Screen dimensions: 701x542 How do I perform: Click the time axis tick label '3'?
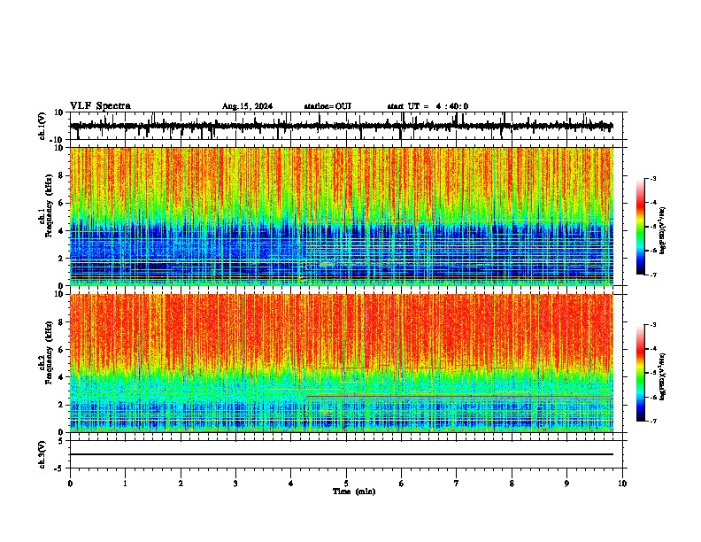235,484
